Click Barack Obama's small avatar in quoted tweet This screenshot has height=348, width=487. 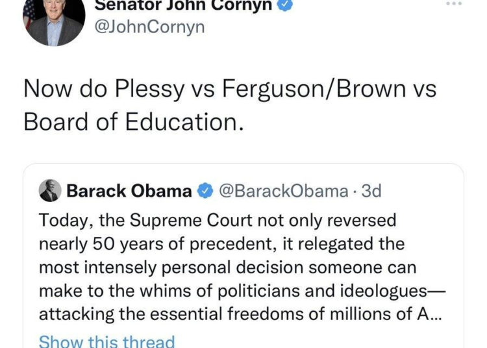point(50,191)
